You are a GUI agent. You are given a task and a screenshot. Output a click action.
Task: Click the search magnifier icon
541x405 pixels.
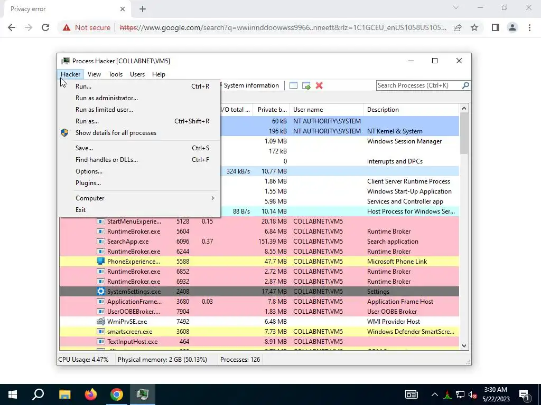coord(465,85)
